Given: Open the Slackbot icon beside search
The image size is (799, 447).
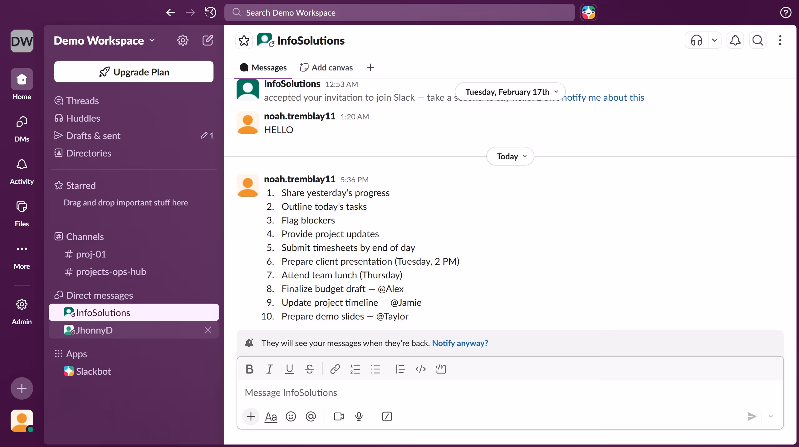Looking at the screenshot, I should 589,12.
